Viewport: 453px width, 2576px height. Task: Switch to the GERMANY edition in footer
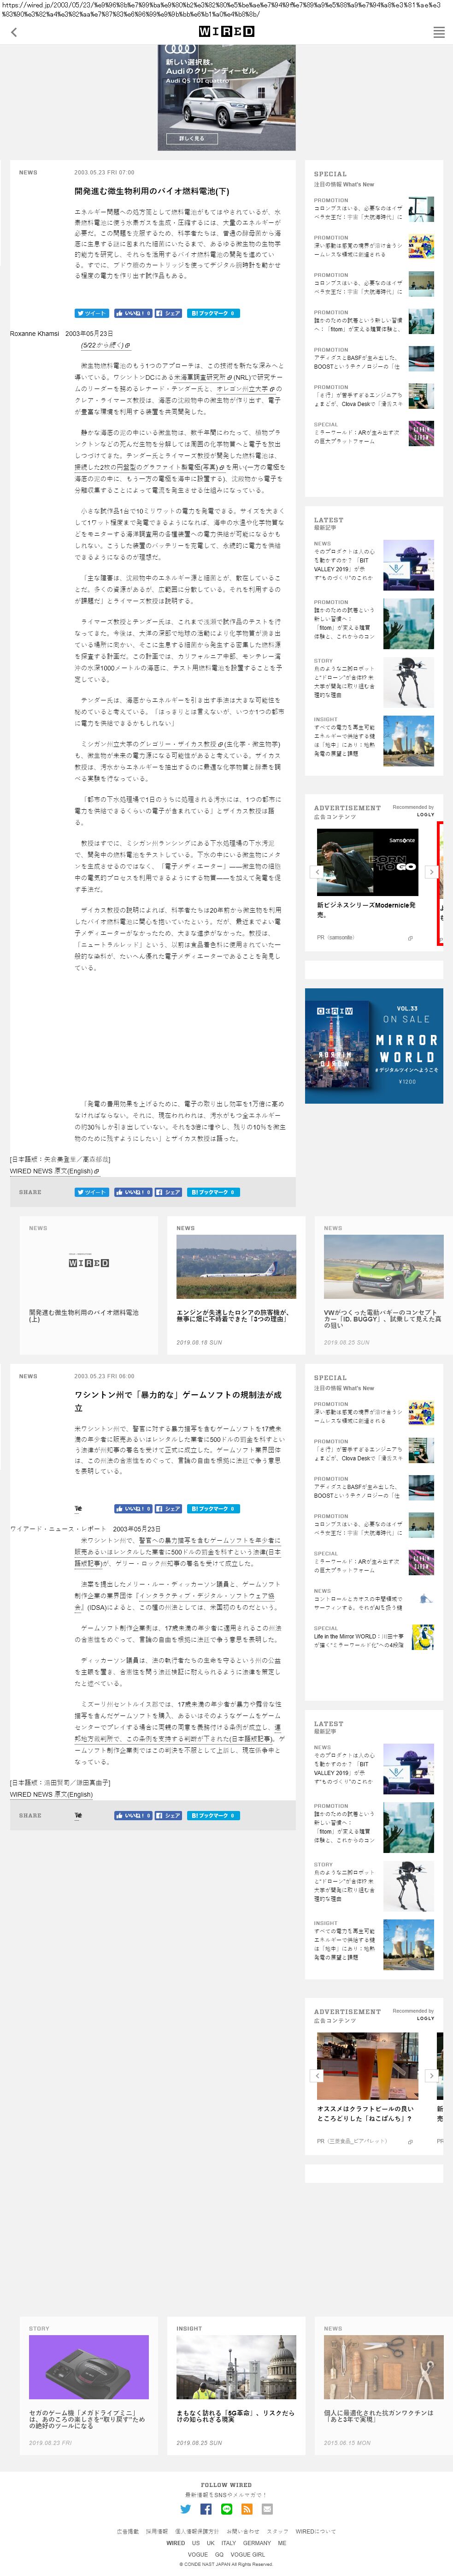click(x=256, y=2542)
